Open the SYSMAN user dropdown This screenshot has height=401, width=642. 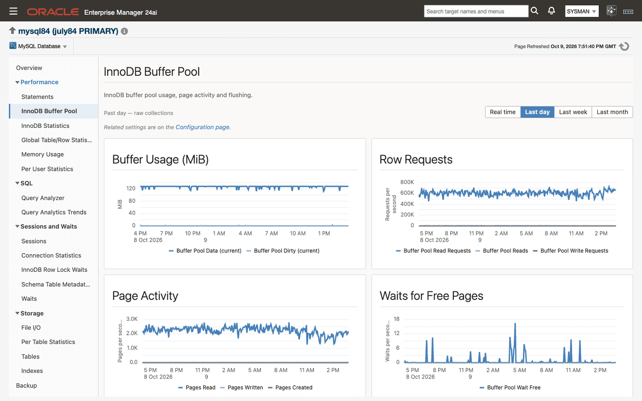pyautogui.click(x=582, y=11)
